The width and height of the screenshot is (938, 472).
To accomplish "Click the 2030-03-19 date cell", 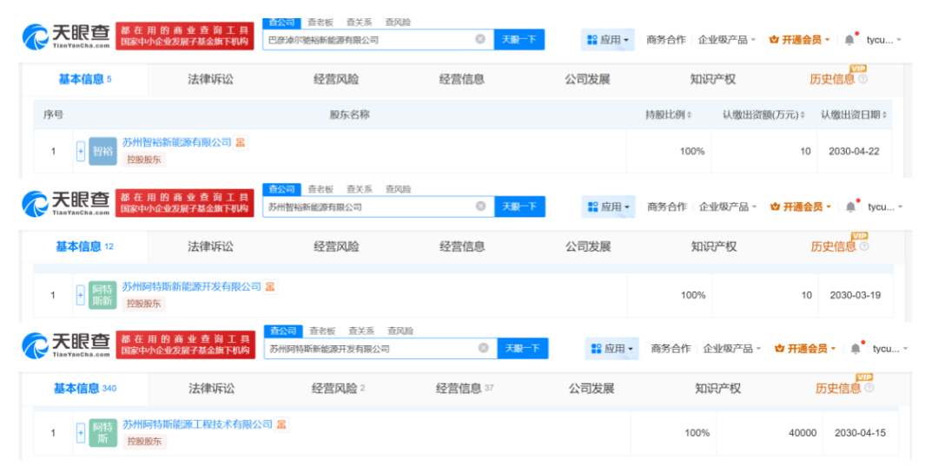I will click(855, 295).
